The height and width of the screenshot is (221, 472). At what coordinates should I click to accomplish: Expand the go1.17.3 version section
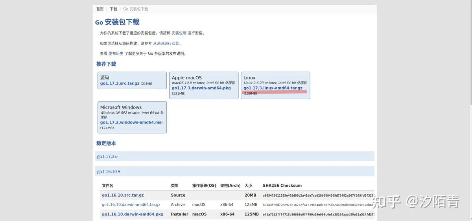click(234, 157)
